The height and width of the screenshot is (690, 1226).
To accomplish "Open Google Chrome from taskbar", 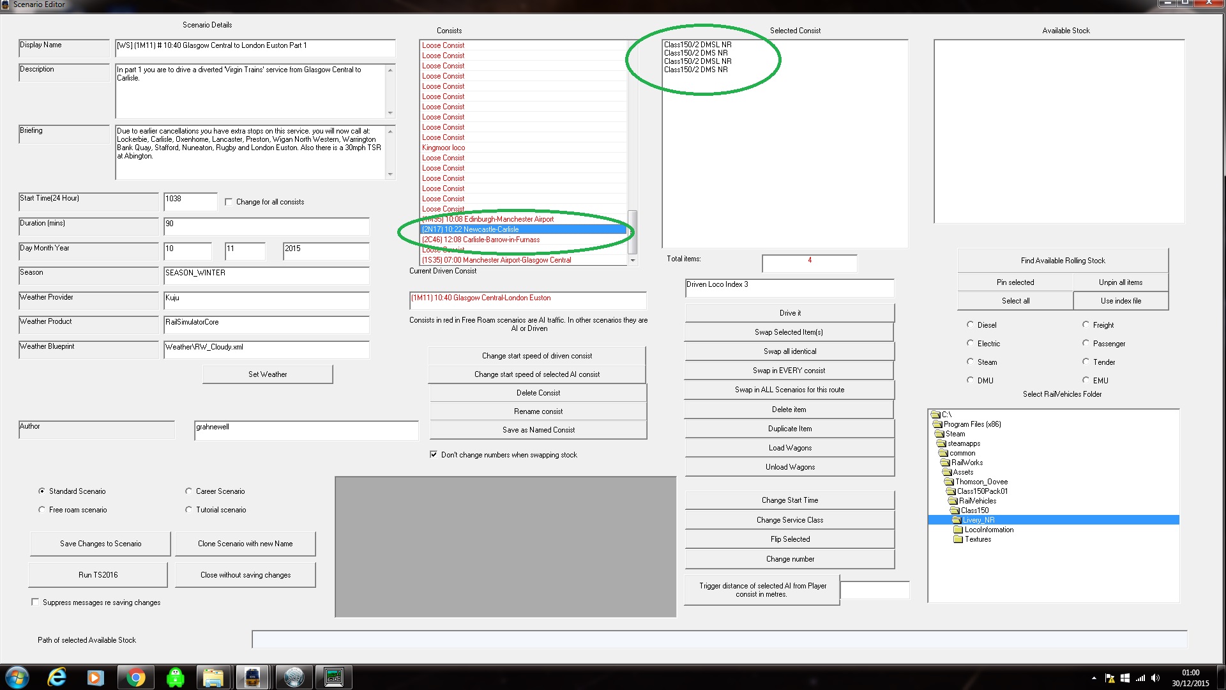I will click(135, 677).
